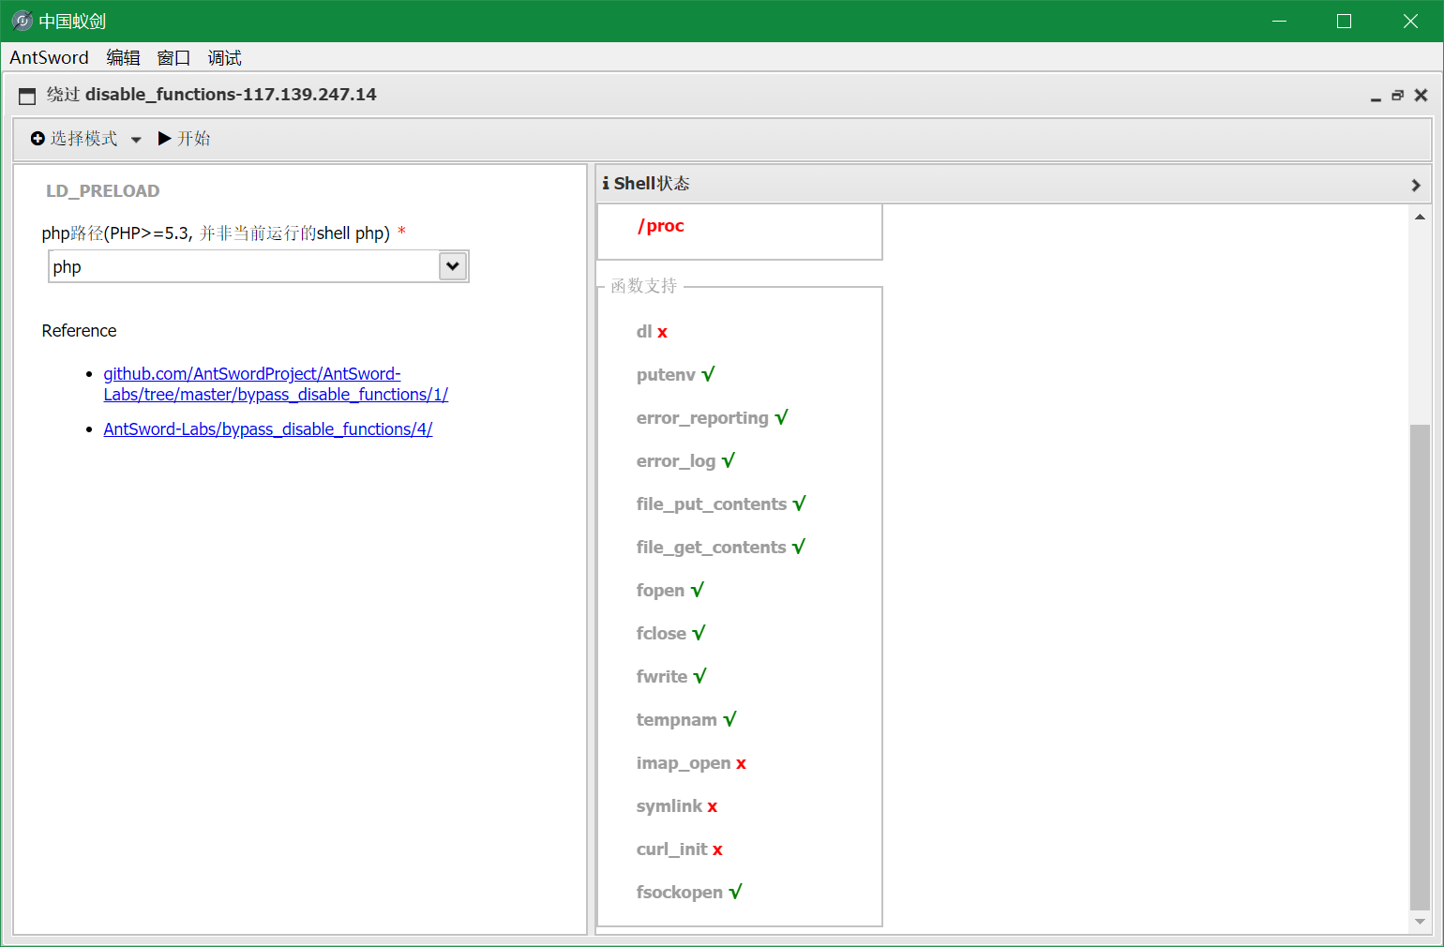Click the Reference label

tap(80, 330)
